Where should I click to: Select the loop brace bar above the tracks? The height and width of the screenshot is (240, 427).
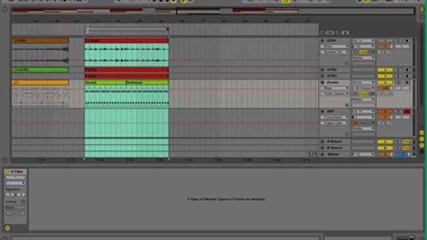click(x=127, y=29)
